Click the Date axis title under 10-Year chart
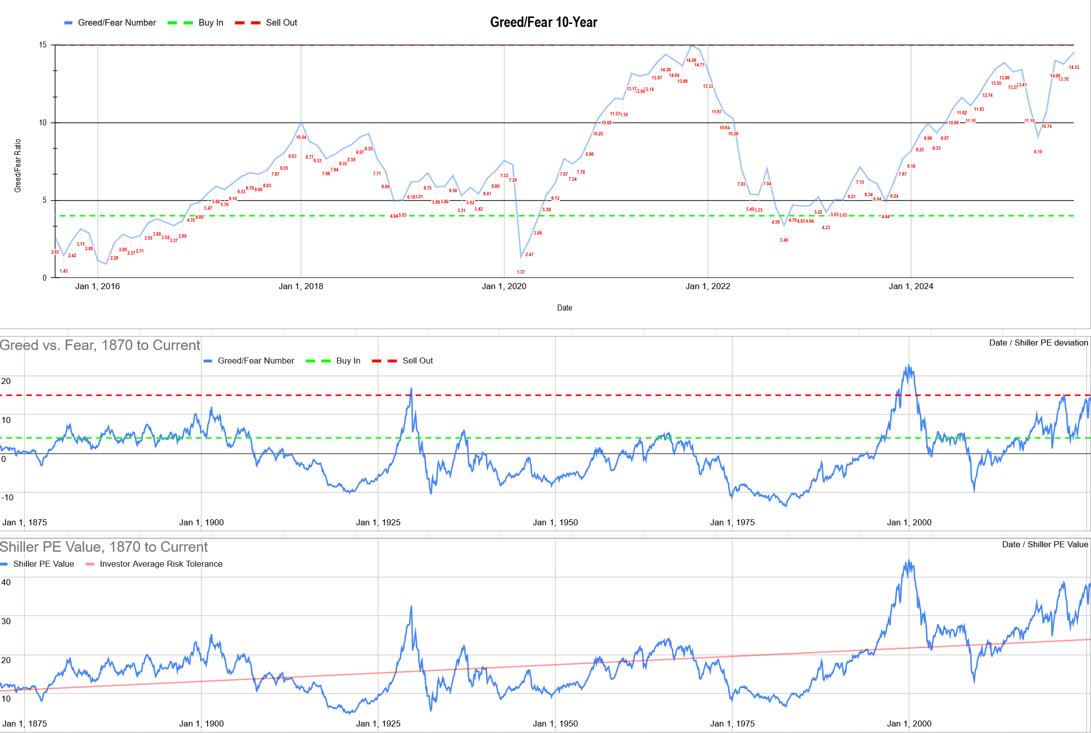1091x733 pixels. [x=564, y=308]
